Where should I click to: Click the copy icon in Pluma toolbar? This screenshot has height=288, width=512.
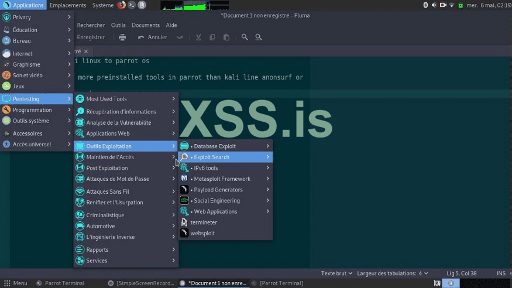click(212, 37)
